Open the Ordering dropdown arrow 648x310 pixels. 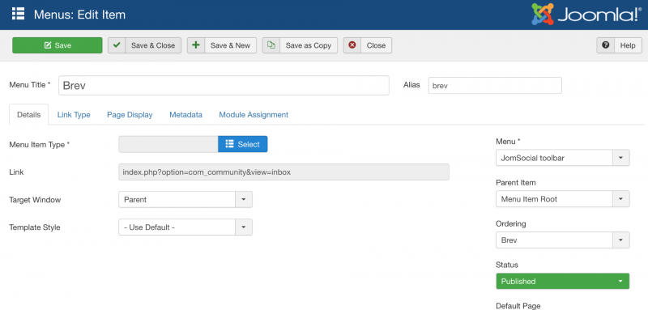point(621,240)
